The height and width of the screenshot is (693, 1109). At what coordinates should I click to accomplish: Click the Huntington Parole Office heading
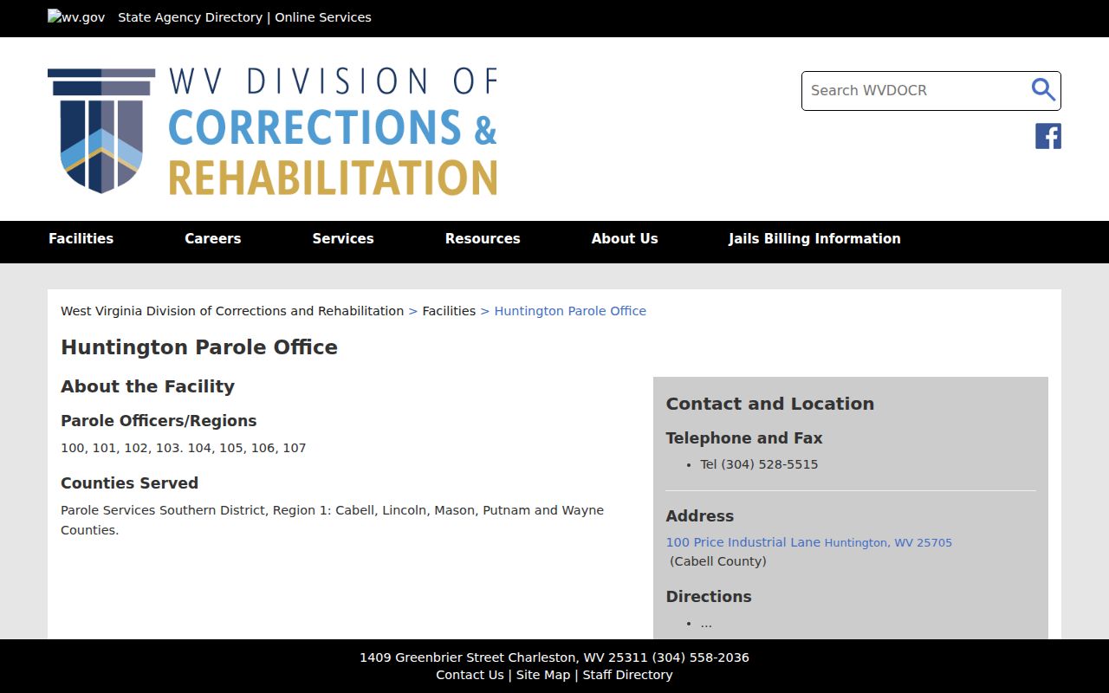click(199, 347)
